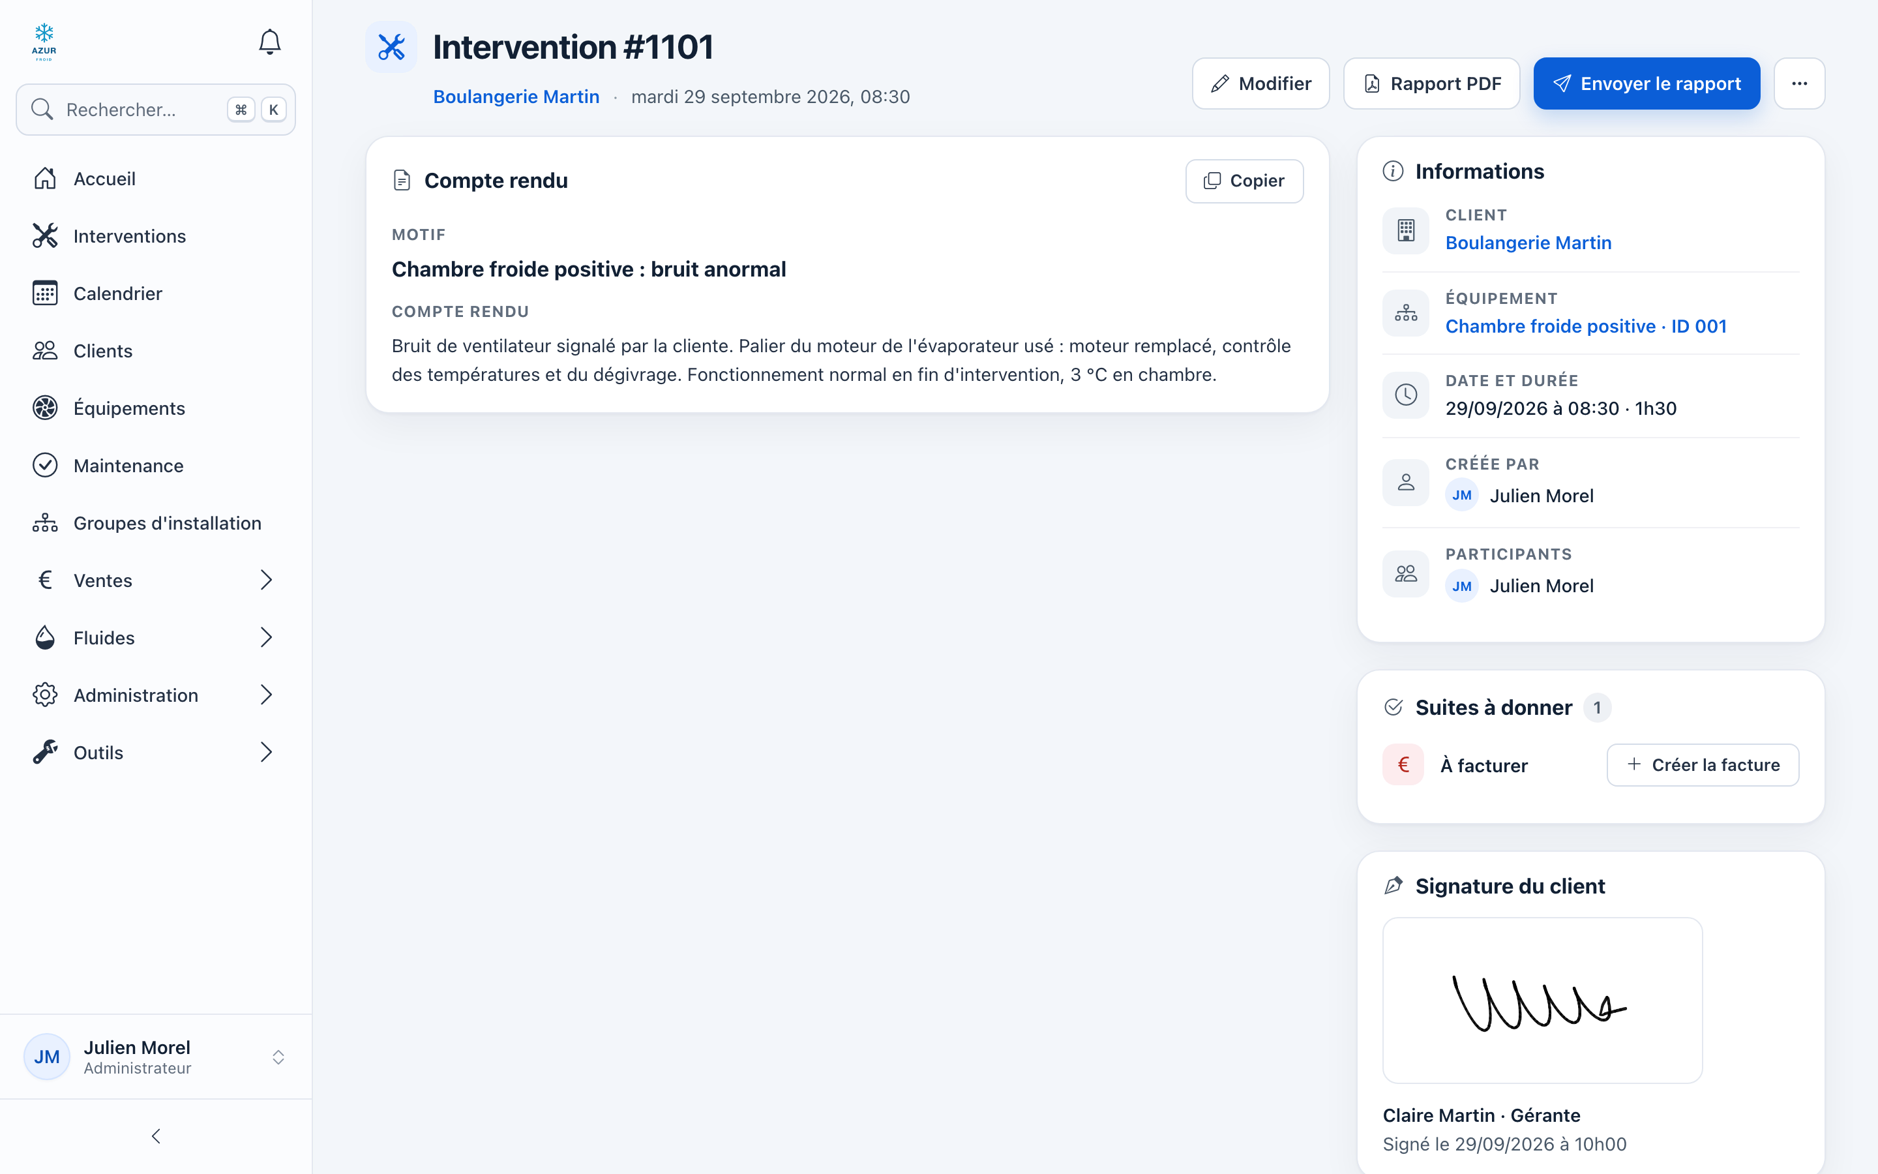Click the client signature image
This screenshot has height=1174, width=1878.
[x=1543, y=1001]
